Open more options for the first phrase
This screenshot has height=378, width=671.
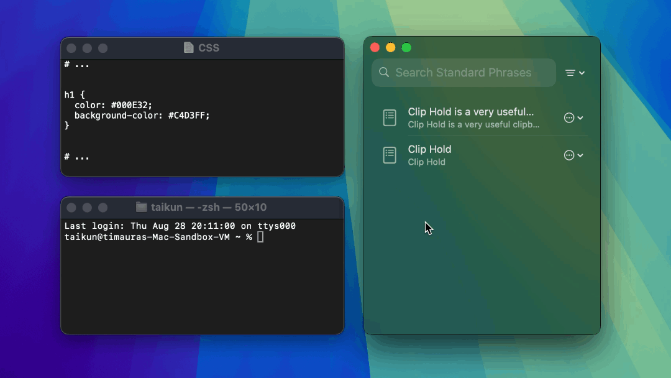573,118
